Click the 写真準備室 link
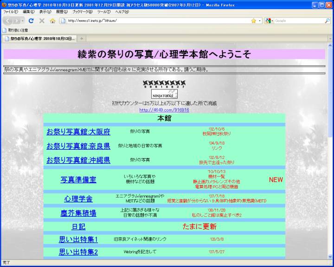334x267 pixels. tap(78, 180)
